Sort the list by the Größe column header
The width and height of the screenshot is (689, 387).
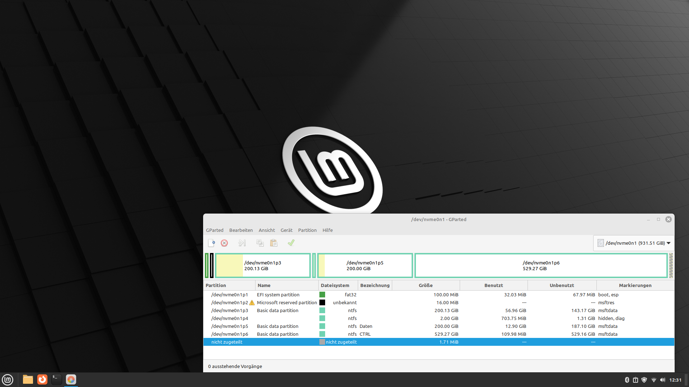tap(426, 285)
